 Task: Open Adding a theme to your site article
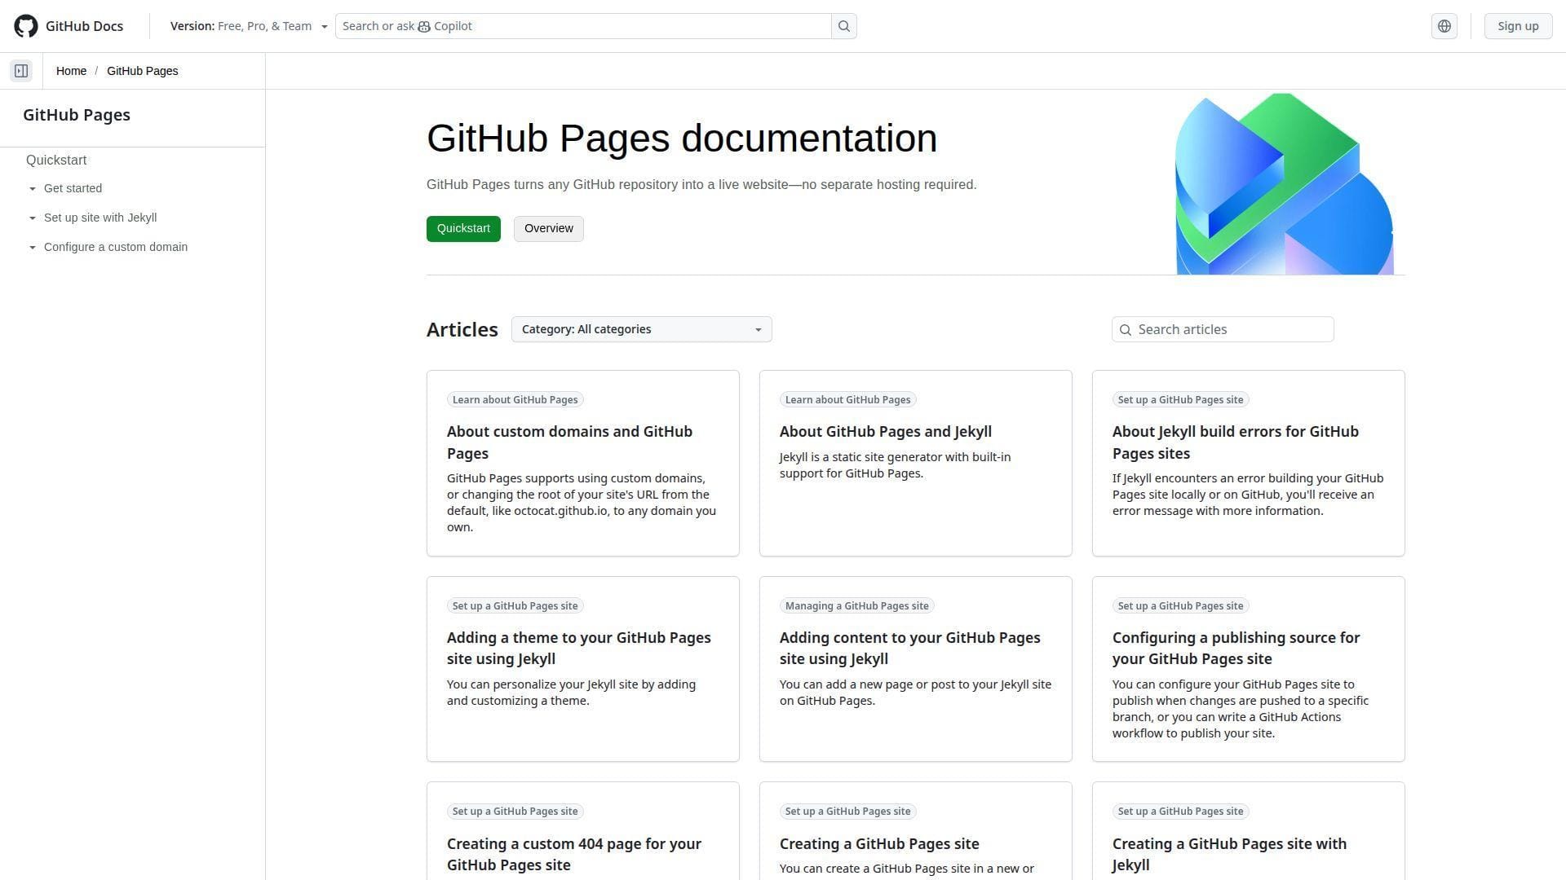click(578, 649)
